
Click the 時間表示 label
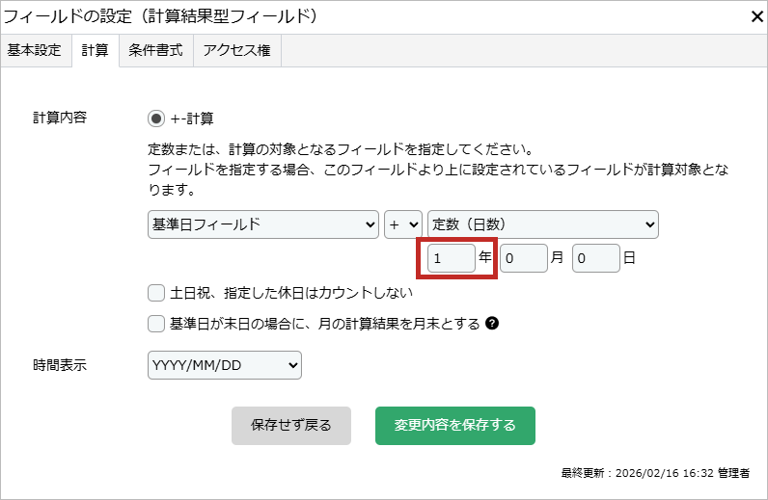(60, 365)
